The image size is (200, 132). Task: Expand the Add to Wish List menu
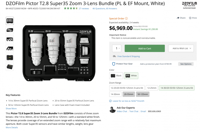181,48
